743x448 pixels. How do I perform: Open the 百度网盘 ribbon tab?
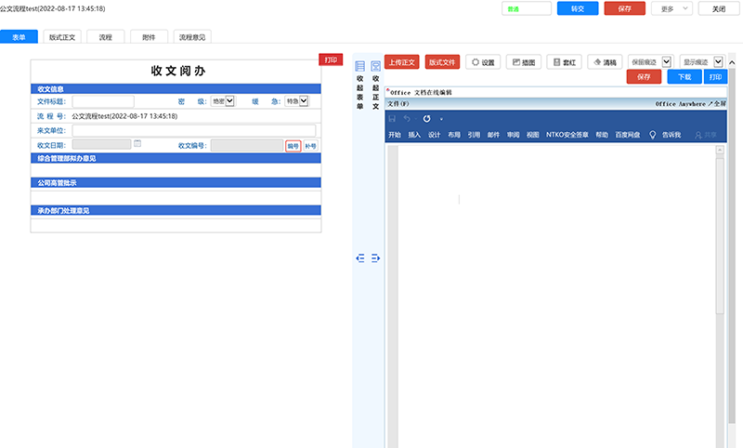628,135
